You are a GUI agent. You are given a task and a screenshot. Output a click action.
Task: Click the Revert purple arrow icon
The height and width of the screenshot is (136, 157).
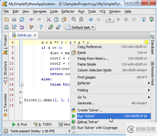[22, 27]
